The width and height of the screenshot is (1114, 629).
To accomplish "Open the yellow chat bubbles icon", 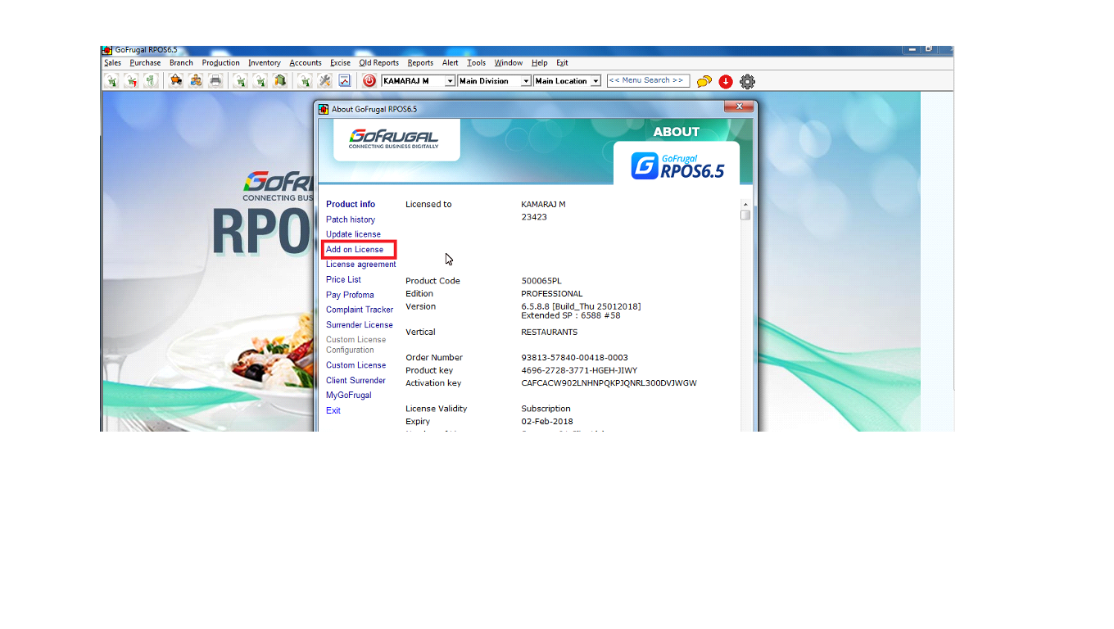I will (704, 81).
